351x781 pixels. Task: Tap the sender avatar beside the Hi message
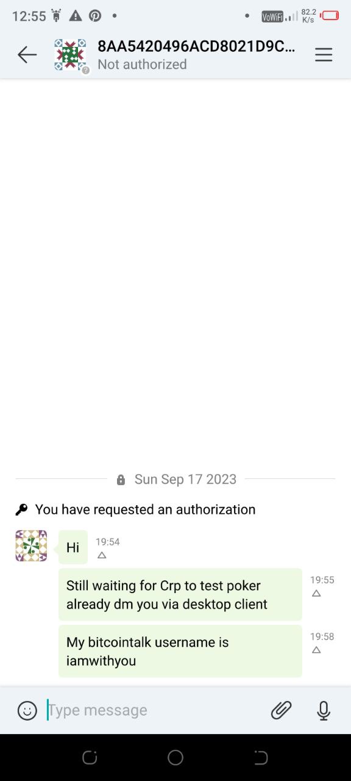31,545
